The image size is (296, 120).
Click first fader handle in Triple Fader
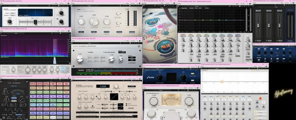click(258, 25)
